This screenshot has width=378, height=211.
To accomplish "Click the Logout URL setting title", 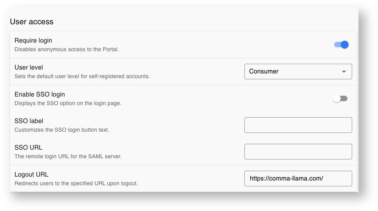I will 31,174.
